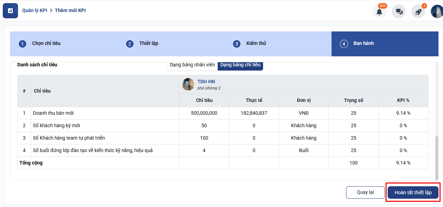This screenshot has height=207, width=443.
Task: Open Quản lý KPI breadcrumb link
Action: (x=35, y=10)
